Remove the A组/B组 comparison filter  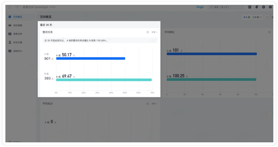260,17
